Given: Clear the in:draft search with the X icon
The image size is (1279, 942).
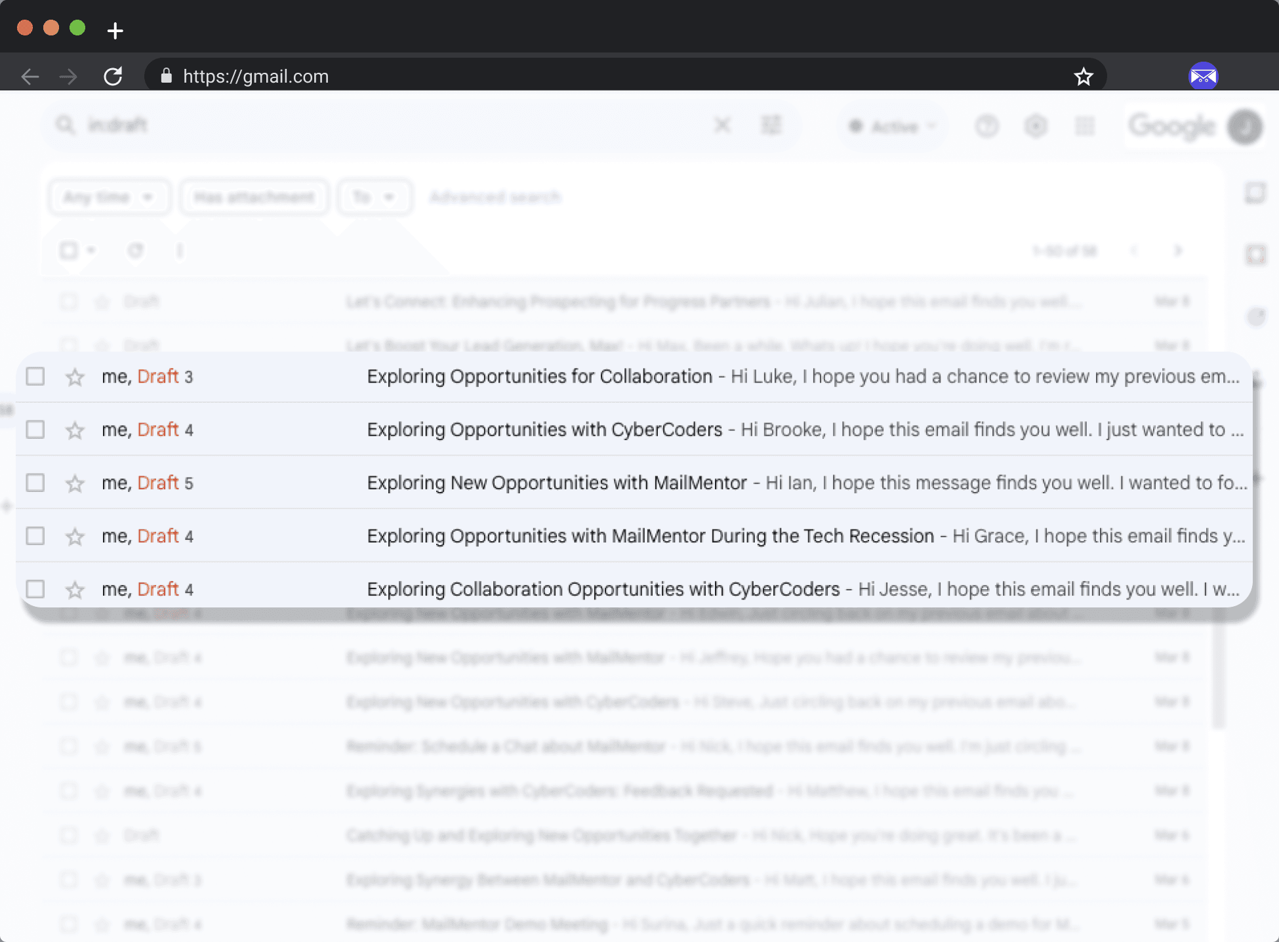Looking at the screenshot, I should pyautogui.click(x=723, y=125).
